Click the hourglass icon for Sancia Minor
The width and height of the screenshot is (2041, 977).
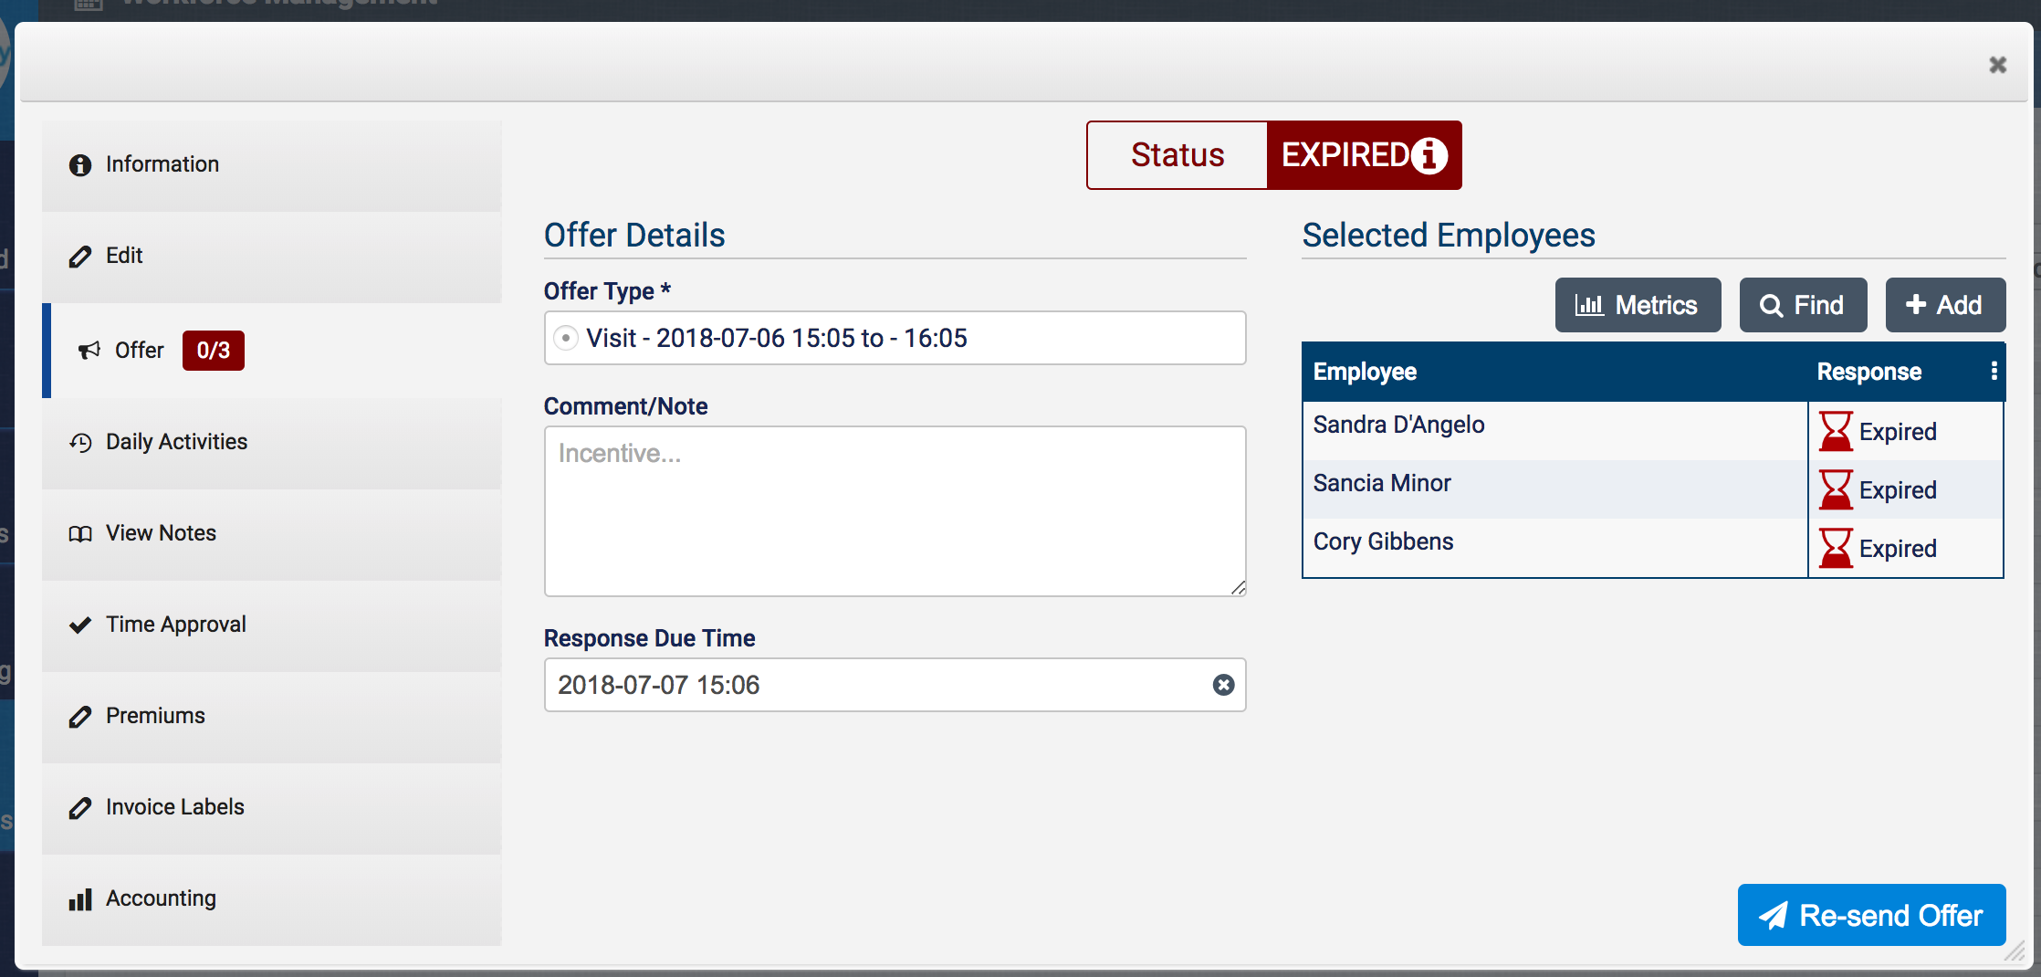coord(1835,489)
